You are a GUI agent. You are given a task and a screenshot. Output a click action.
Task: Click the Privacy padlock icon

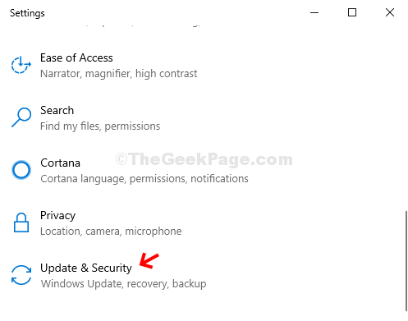click(x=21, y=222)
